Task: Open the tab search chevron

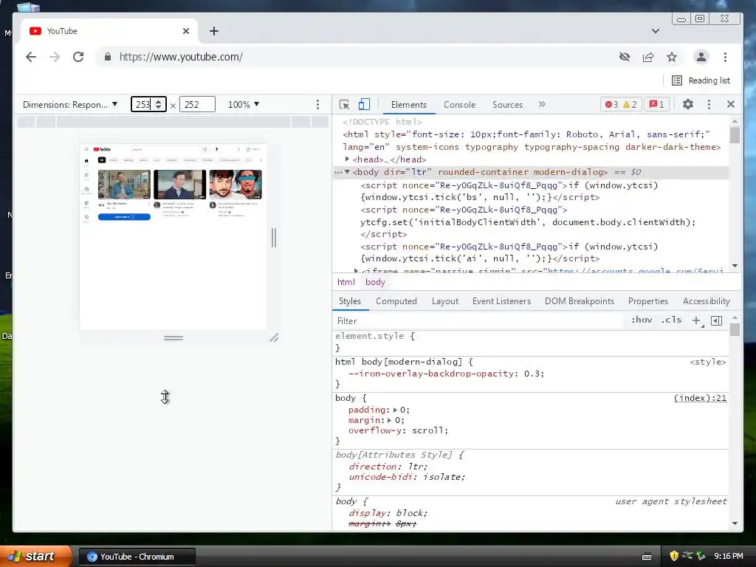Action: coord(656,31)
